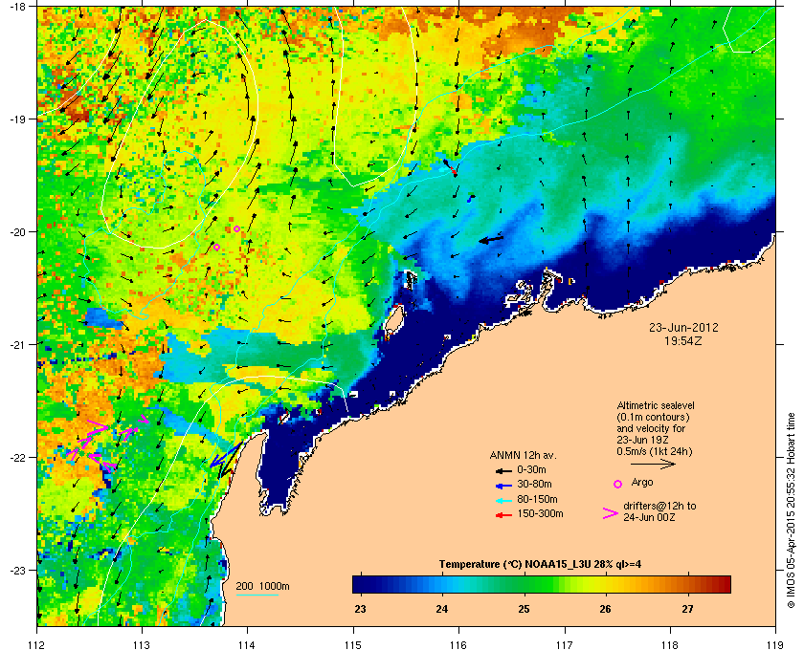This screenshot has width=804, height=650.
Task: Click the 0.5m/s velocity scale arrow
Action: (x=653, y=465)
